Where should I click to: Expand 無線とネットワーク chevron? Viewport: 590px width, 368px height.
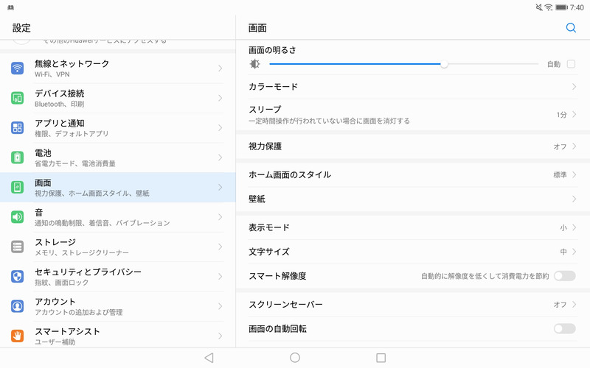coord(220,68)
